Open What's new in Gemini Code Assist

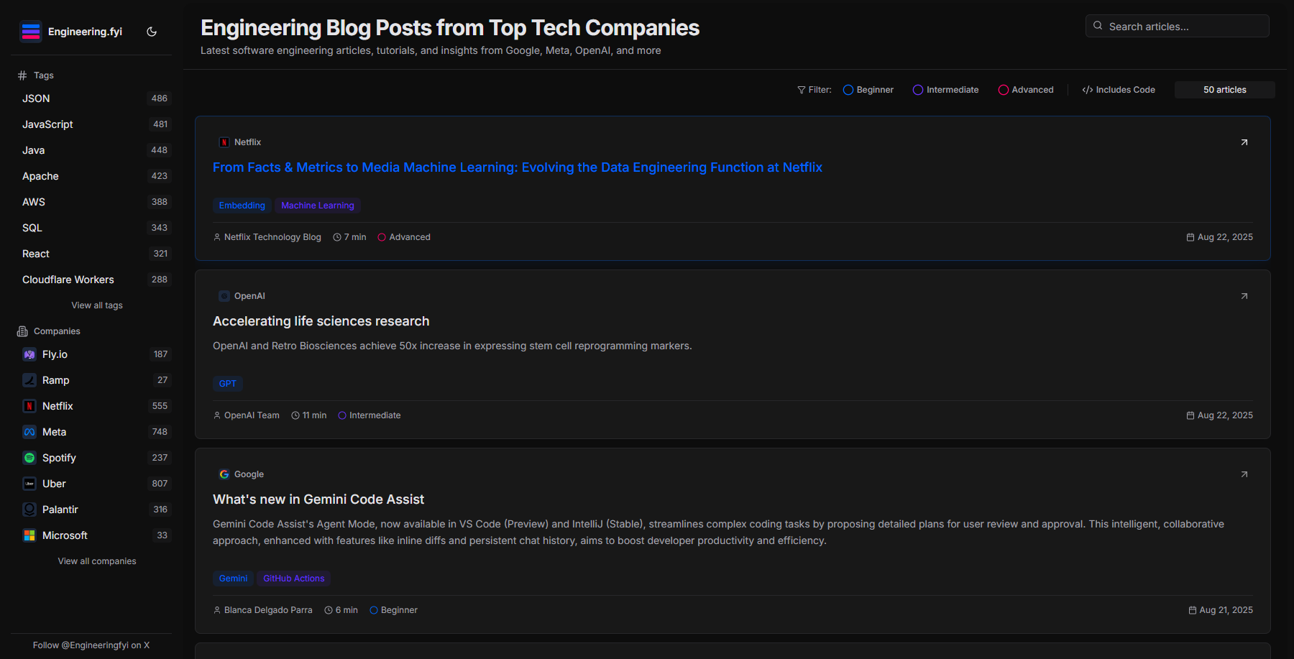coord(318,499)
